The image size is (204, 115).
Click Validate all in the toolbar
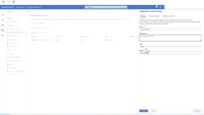29,11
